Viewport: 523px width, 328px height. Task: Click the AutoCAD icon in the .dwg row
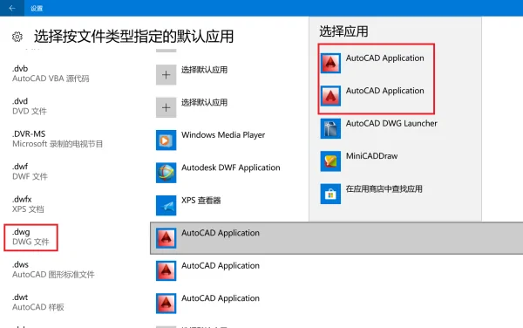[x=166, y=238]
